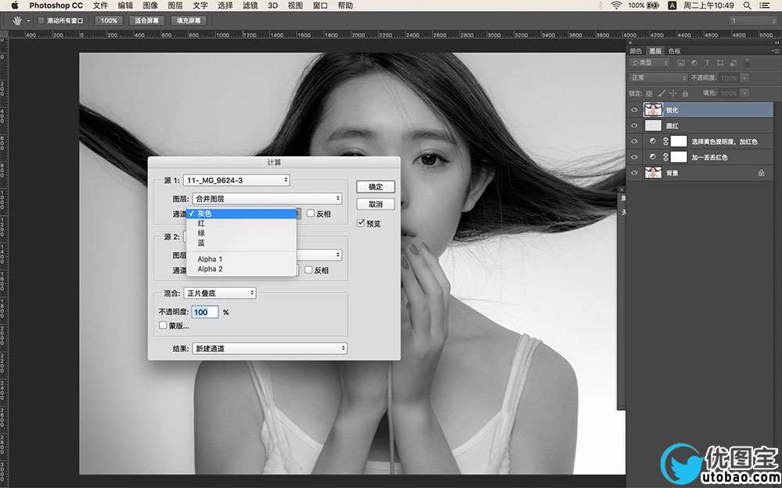Click the lock position icon
Image resolution: width=782 pixels, height=488 pixels.
[672, 93]
